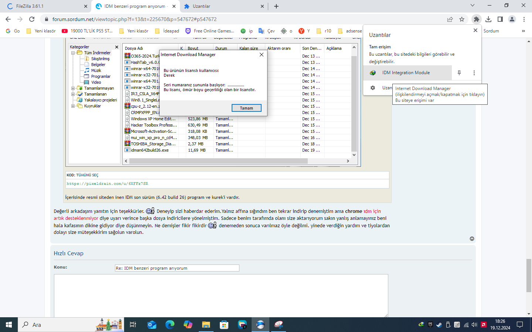Close the Uzantılar extensions popup

coord(475,30)
